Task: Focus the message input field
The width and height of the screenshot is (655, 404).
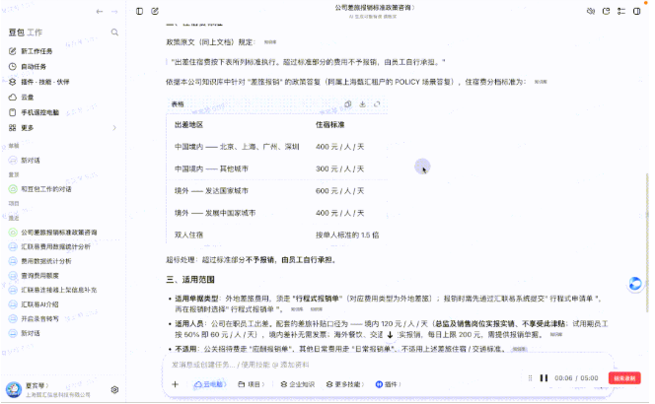Action: (389, 365)
